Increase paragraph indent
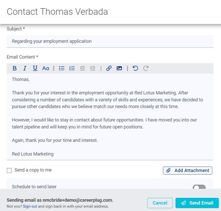The image size is (221, 211). pos(93,68)
